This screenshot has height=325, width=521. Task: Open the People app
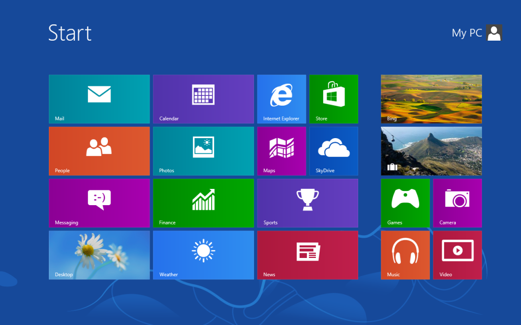coord(99,151)
